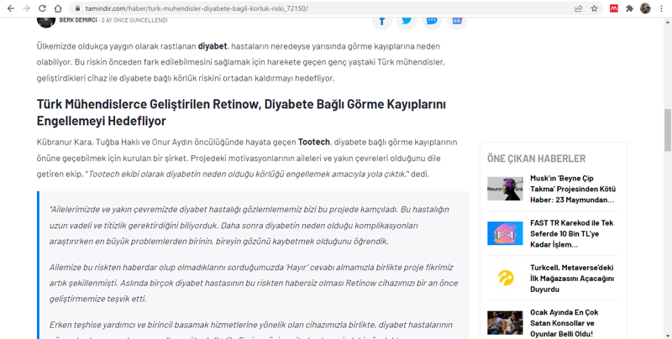Open the comments speech bubble icon
The height and width of the screenshot is (339, 672).
click(432, 20)
